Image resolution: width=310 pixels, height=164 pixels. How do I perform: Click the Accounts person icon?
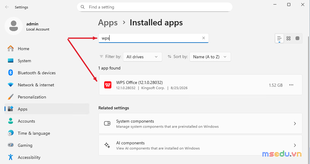11,121
